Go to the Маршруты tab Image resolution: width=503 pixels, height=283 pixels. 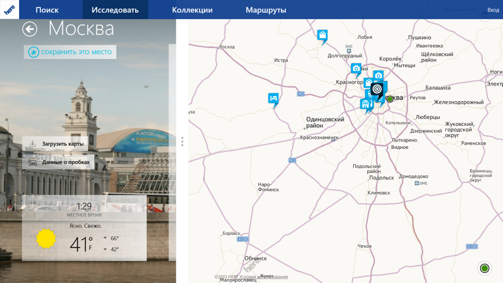click(266, 10)
